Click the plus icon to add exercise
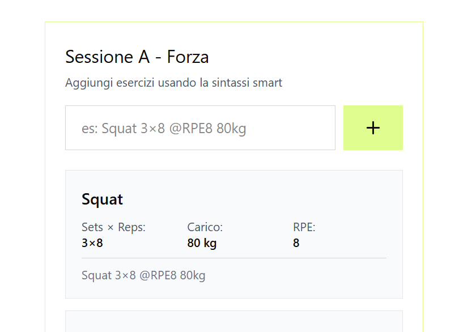The image size is (476, 332). (373, 128)
